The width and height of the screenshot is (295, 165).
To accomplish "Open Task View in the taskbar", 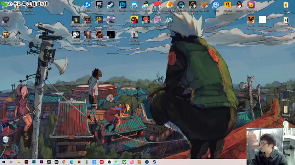I will [11, 162].
